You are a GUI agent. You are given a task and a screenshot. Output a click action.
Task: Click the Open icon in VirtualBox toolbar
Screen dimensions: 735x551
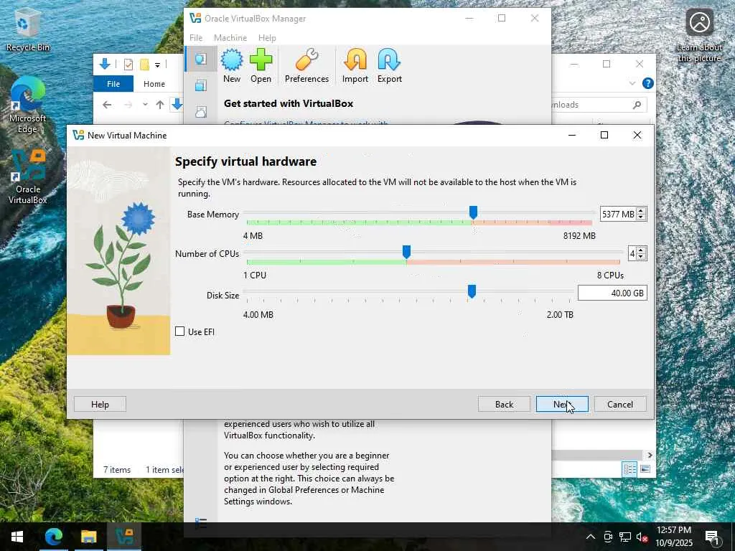point(261,66)
